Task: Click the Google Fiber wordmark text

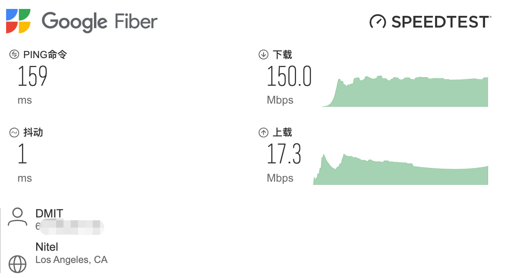Action: pyautogui.click(x=100, y=21)
